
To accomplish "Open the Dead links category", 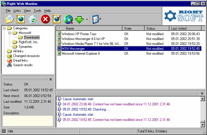I will pyautogui.click(x=20, y=60).
